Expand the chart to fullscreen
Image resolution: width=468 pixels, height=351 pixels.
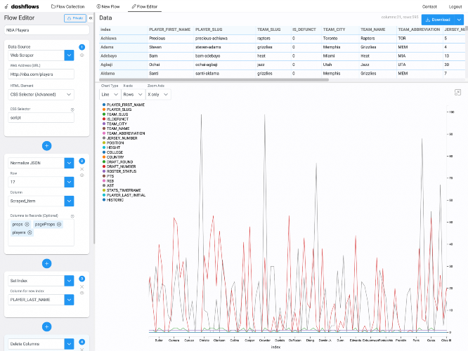[x=457, y=93]
